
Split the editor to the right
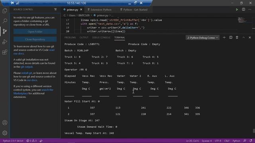click(243, 10)
